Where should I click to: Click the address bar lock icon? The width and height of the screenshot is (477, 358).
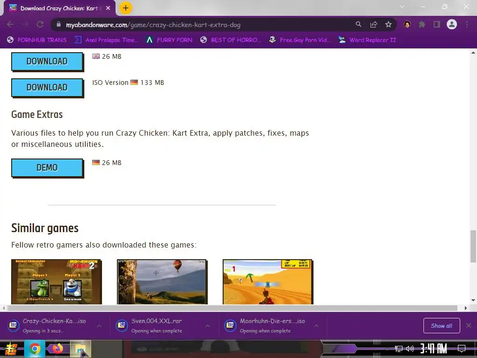tap(59, 24)
